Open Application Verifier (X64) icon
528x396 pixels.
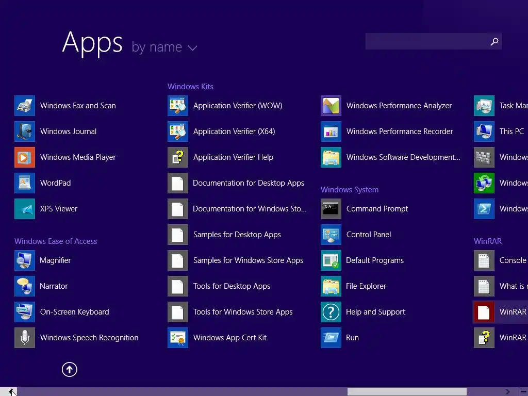tap(178, 131)
